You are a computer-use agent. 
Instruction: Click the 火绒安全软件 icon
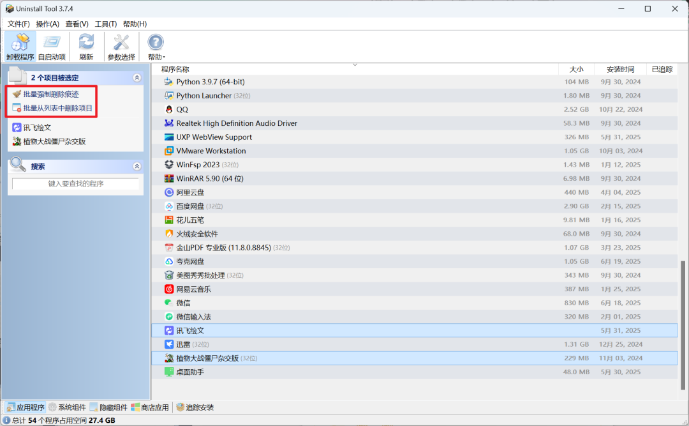click(168, 234)
